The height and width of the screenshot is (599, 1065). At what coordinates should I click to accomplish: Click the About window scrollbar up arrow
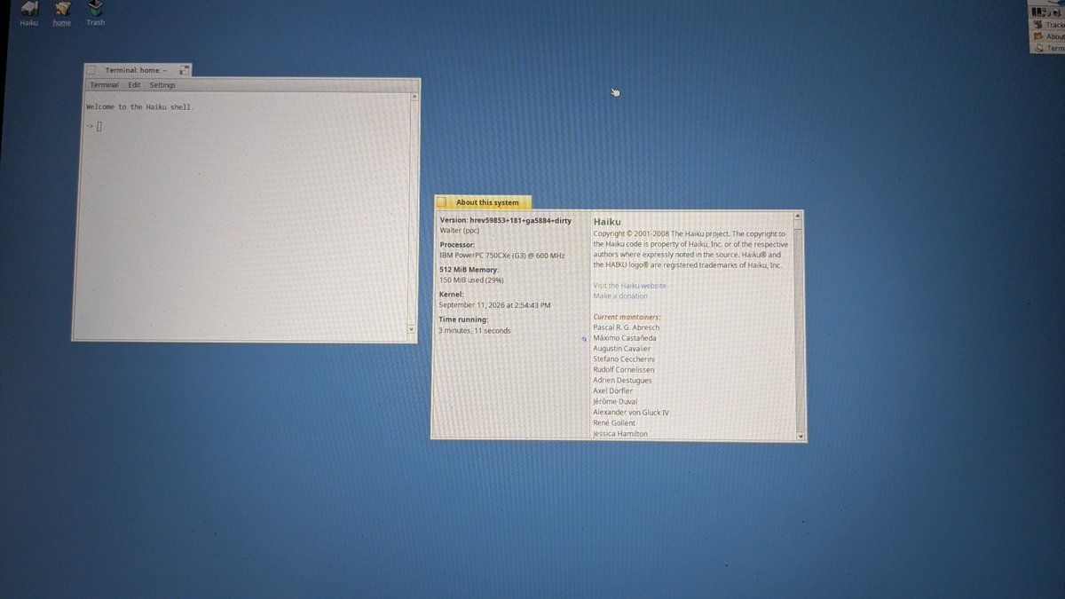point(799,217)
